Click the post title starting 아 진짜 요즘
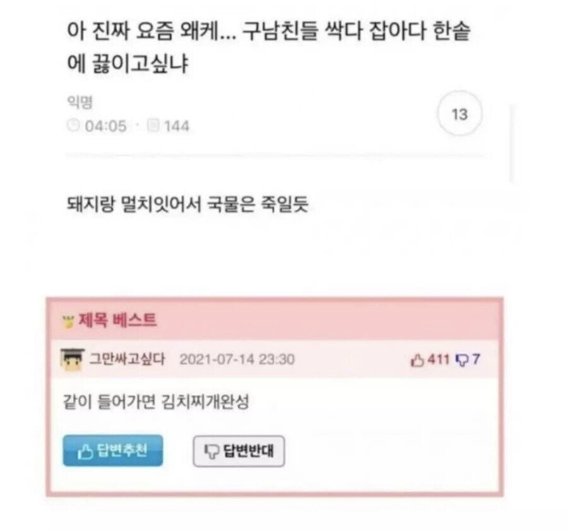 268,47
